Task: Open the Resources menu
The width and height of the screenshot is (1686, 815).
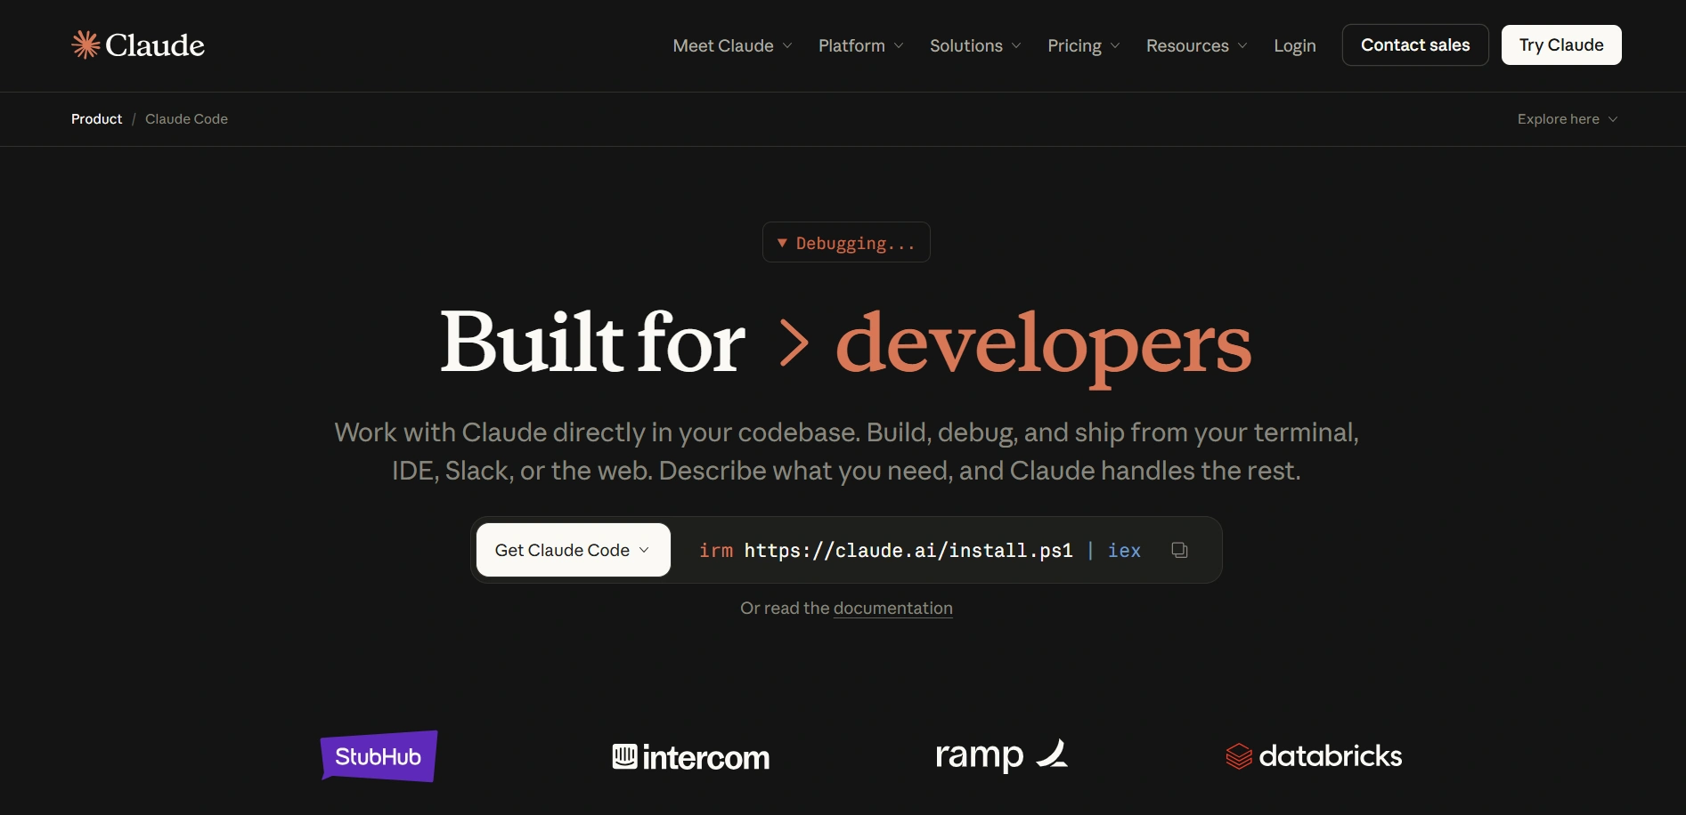Action: point(1196,45)
